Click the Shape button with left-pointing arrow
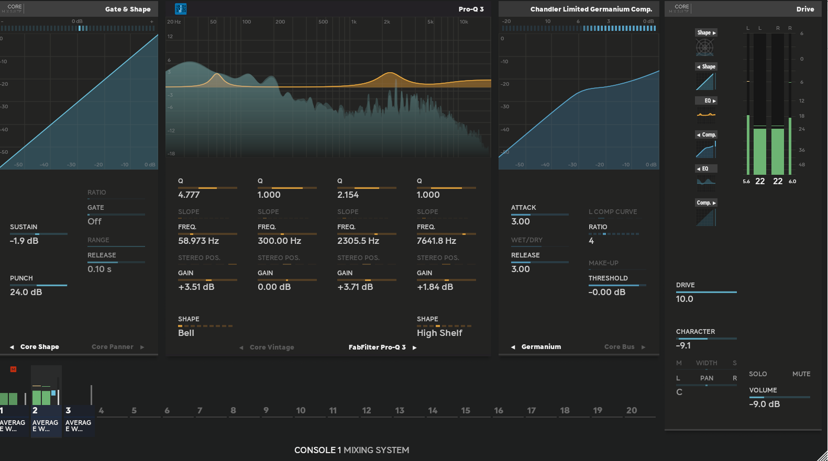This screenshot has height=461, width=828. tap(706, 66)
